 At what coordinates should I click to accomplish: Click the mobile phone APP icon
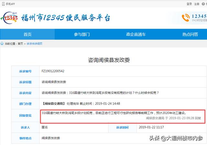click(x=3, y=4)
